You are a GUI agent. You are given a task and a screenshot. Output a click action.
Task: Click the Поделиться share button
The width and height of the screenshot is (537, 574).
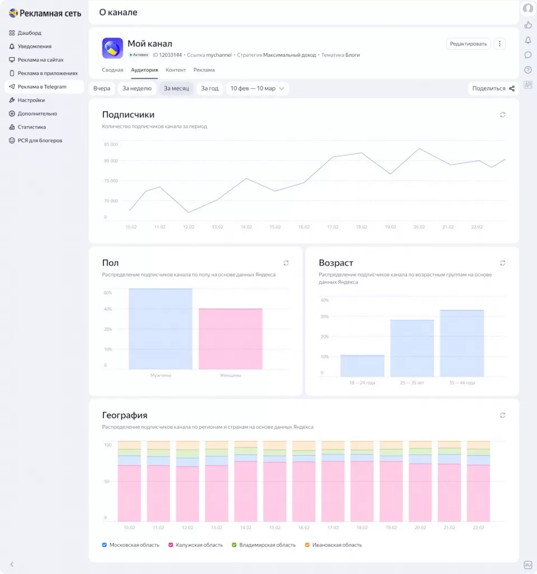493,88
